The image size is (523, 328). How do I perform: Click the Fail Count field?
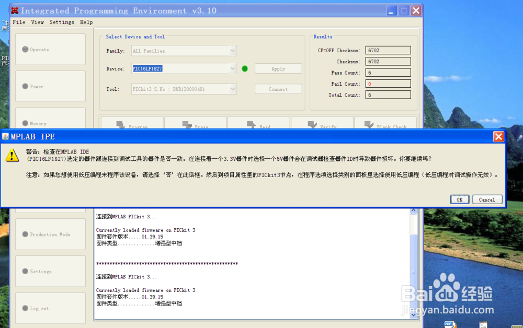point(388,84)
